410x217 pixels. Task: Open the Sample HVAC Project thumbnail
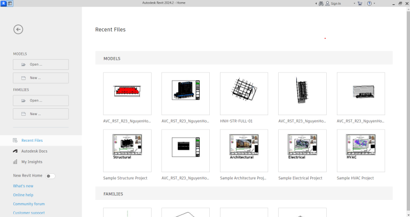pyautogui.click(x=361, y=151)
